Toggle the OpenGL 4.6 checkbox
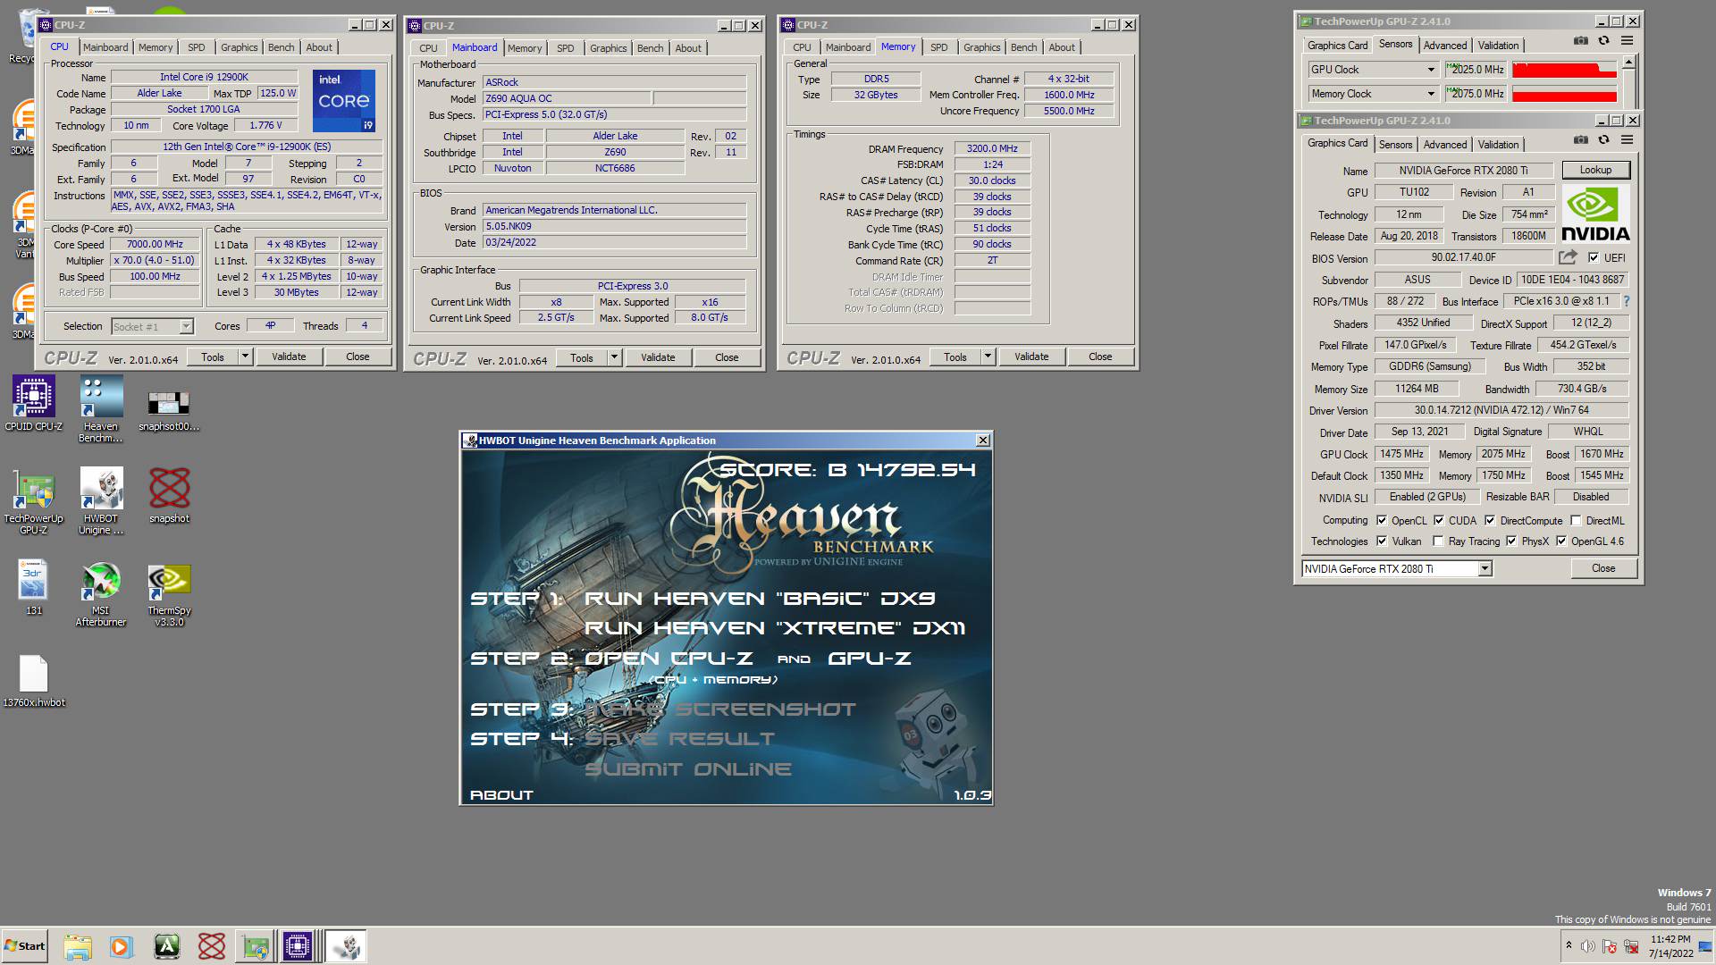Image resolution: width=1716 pixels, height=965 pixels. [x=1561, y=541]
